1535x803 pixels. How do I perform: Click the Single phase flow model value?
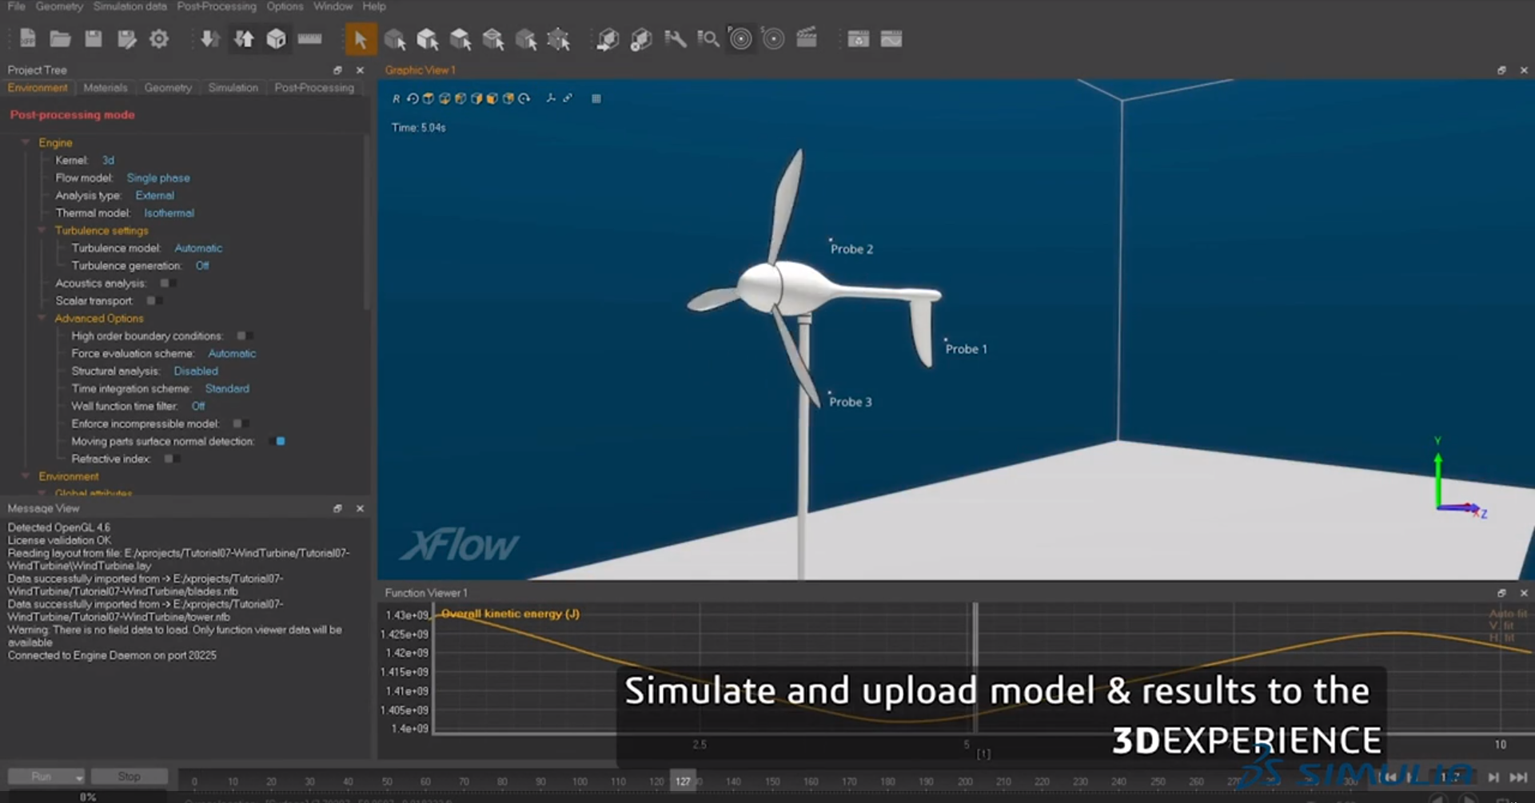[x=158, y=177]
